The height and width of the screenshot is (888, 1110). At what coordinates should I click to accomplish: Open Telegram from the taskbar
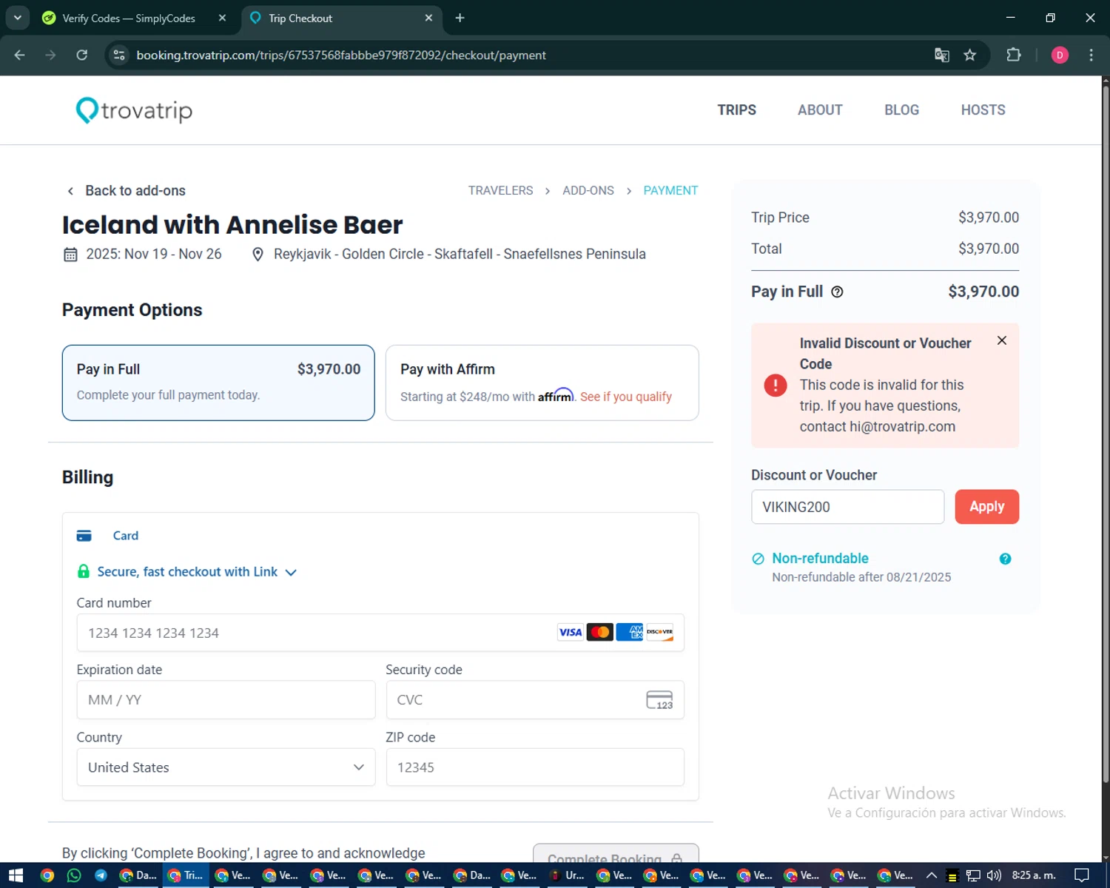[101, 875]
